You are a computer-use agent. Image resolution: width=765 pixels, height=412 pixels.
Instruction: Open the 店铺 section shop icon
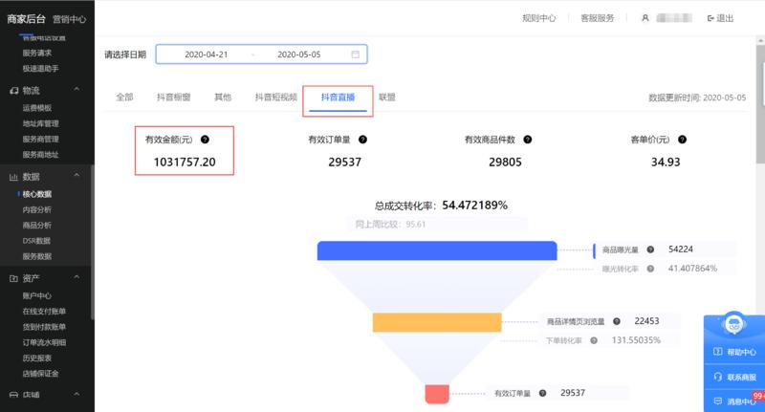(13, 395)
